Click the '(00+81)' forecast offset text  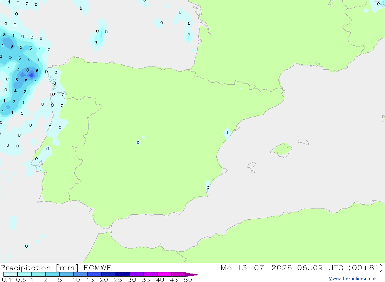pos(366,268)
